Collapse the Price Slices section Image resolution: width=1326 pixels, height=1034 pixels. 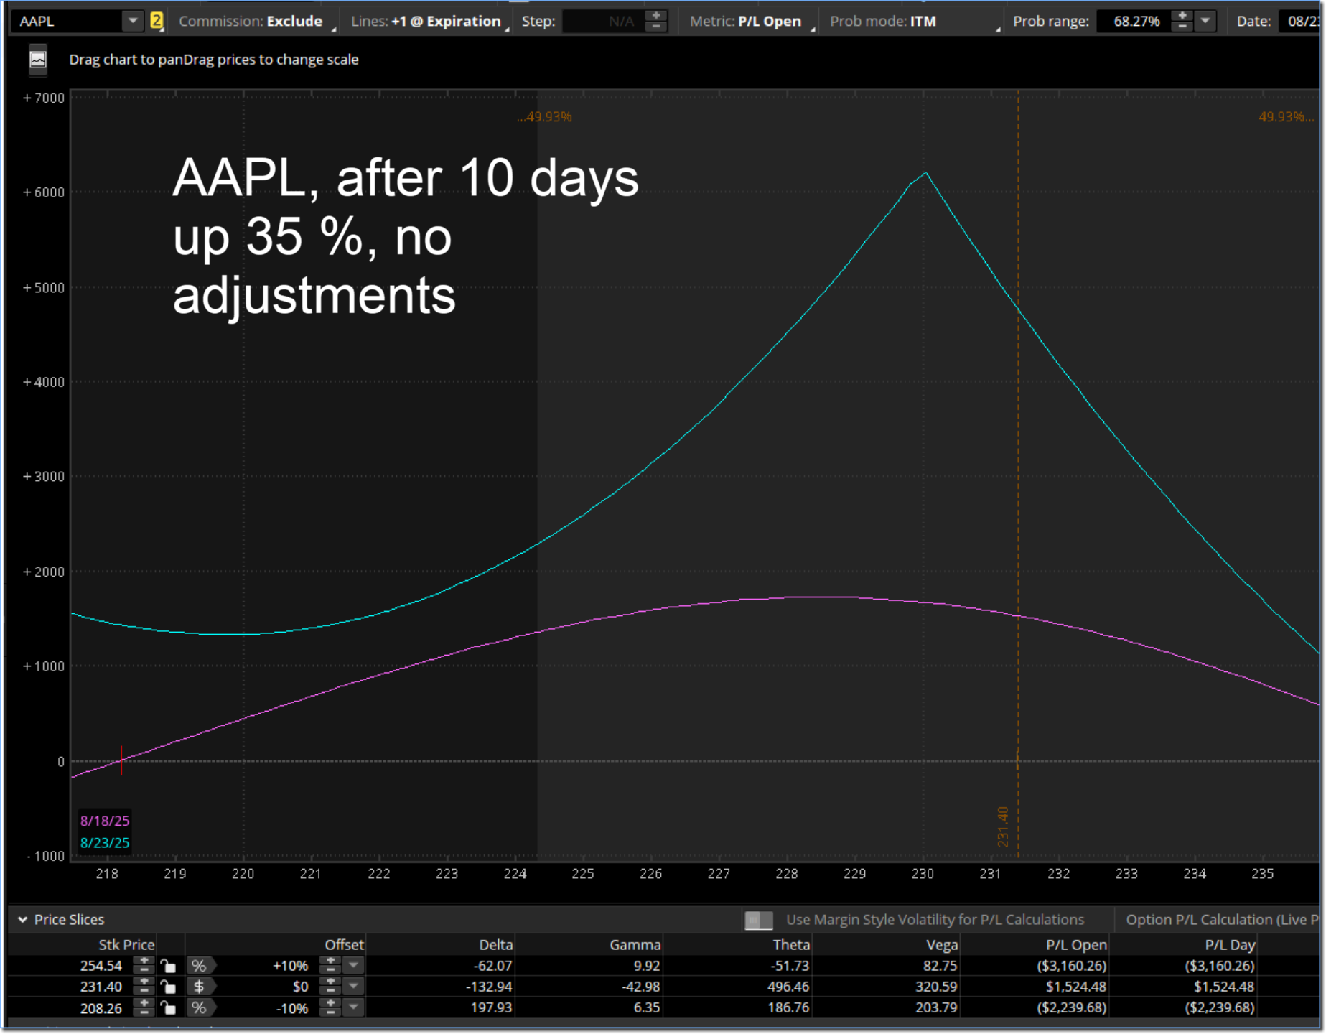click(x=23, y=920)
